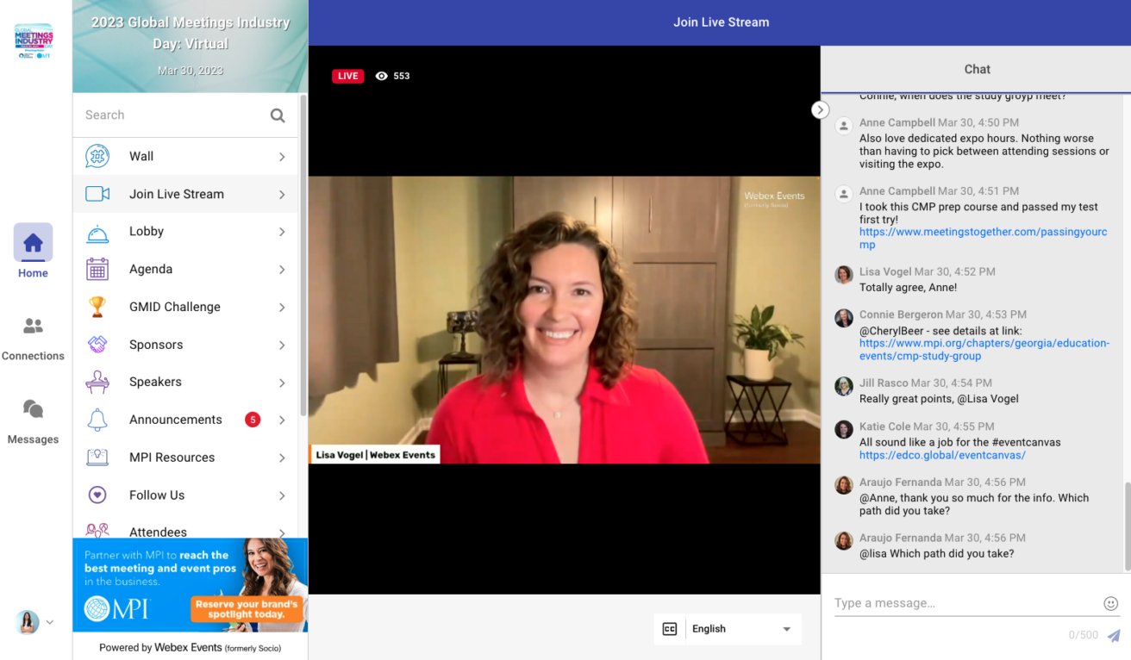
Task: Open the mpi.org cmp-study-group link
Action: [x=984, y=349]
